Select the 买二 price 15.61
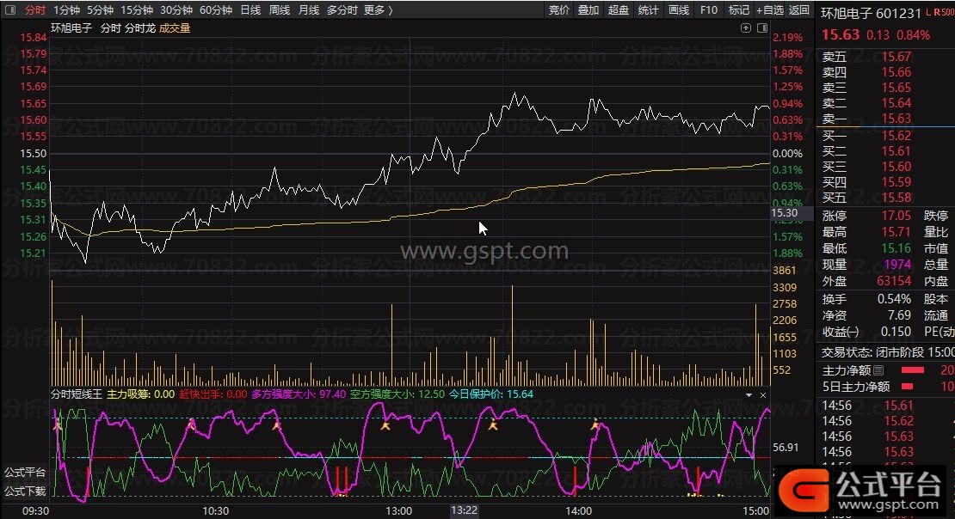Screen dimensions: 955x519 896,151
